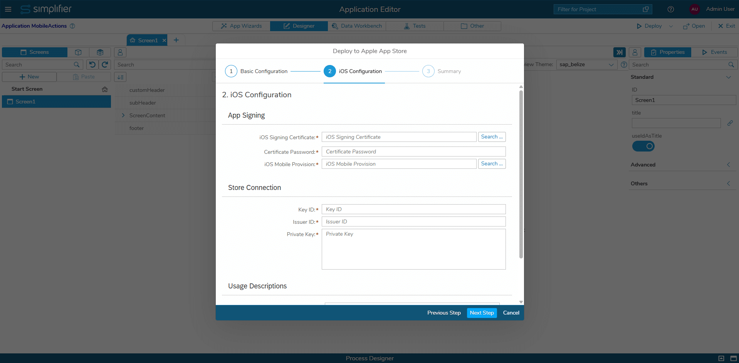Select customHeader tree item

[x=147, y=90]
